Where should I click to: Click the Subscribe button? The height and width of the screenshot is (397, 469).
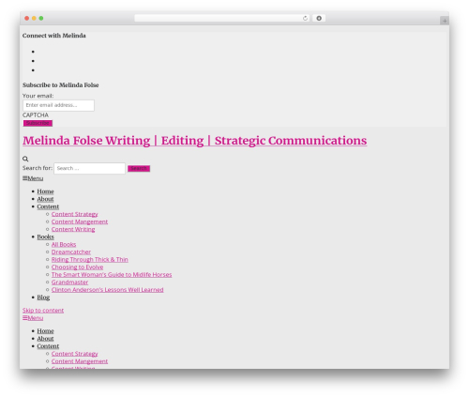click(x=38, y=123)
